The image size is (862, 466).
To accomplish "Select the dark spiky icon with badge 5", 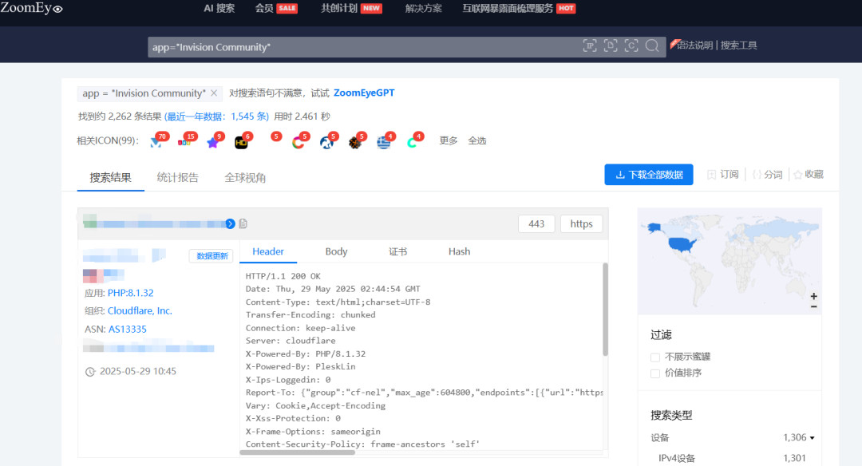I will point(355,142).
